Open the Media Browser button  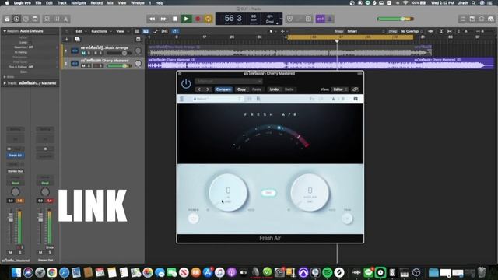click(x=491, y=19)
